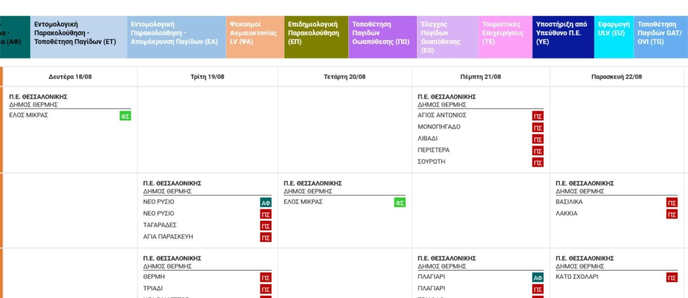Click the ΦΣ badge for ΕΛΟΣ ΜΙΚΡΑΣ on Monday
Image resolution: width=688 pixels, height=298 pixels.
(125, 116)
